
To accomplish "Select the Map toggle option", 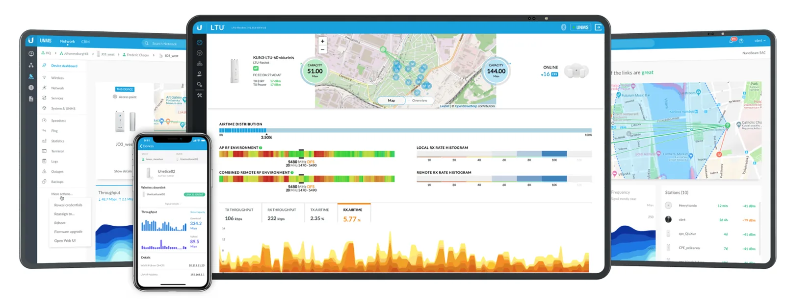I will coord(392,100).
